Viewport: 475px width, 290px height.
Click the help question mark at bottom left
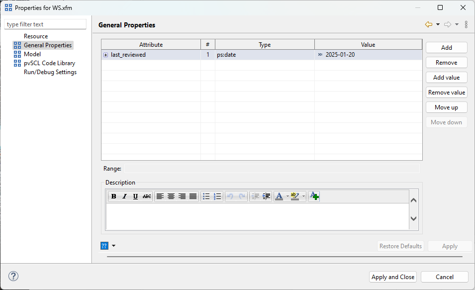point(13,276)
